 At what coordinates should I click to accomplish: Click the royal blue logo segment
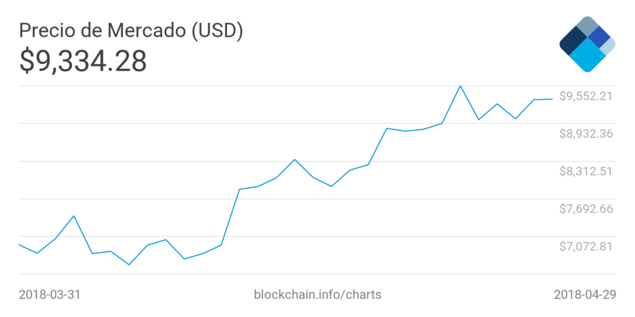coord(600,37)
